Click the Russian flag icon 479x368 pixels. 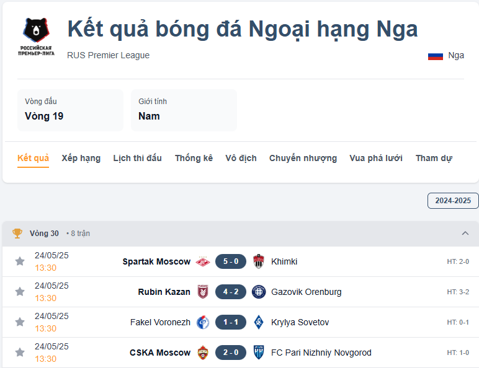[435, 56]
